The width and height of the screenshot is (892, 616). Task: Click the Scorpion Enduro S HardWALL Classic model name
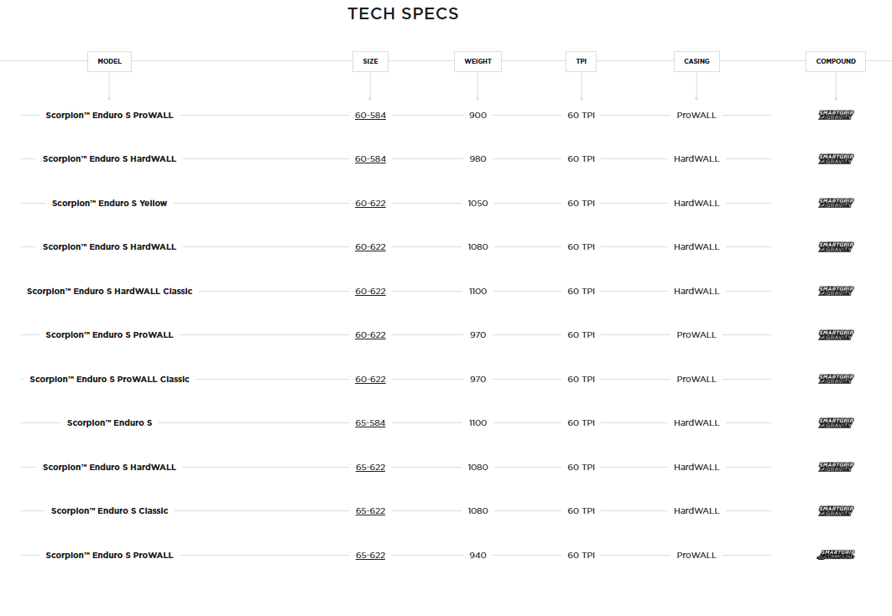coord(109,292)
